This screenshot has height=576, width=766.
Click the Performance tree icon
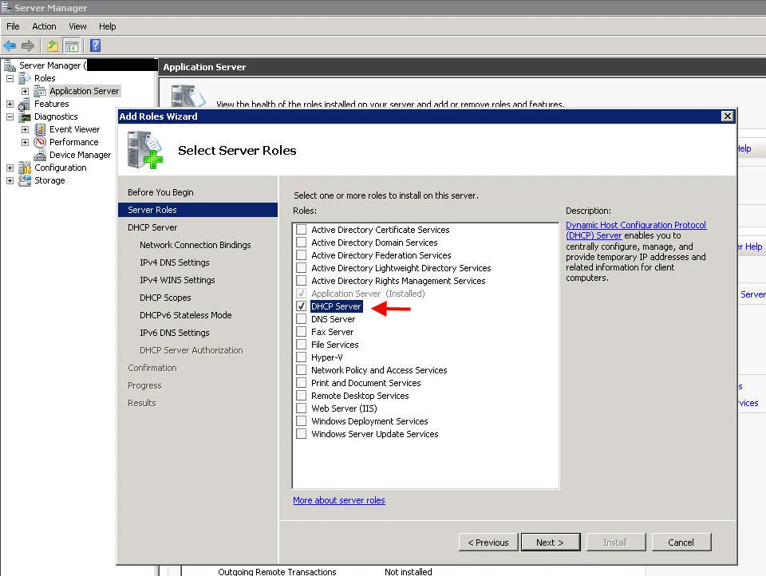(40, 142)
